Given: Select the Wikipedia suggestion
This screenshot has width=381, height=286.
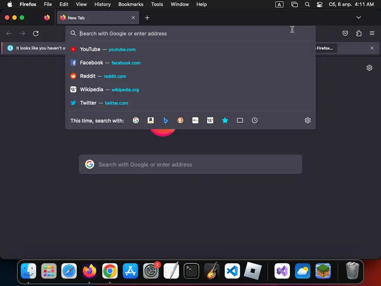Looking at the screenshot, I should point(190,89).
